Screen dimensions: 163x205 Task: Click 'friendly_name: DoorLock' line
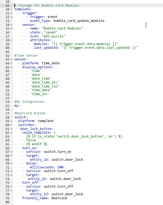click(x=45, y=198)
